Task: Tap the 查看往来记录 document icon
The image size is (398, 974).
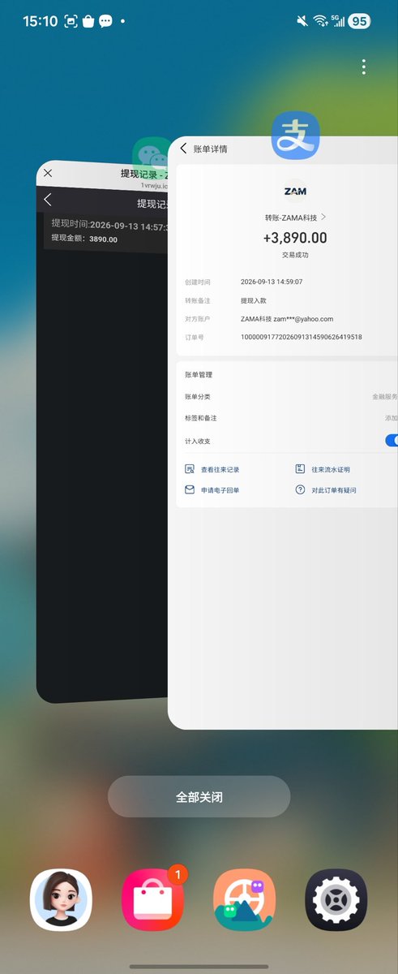Action: [190, 469]
